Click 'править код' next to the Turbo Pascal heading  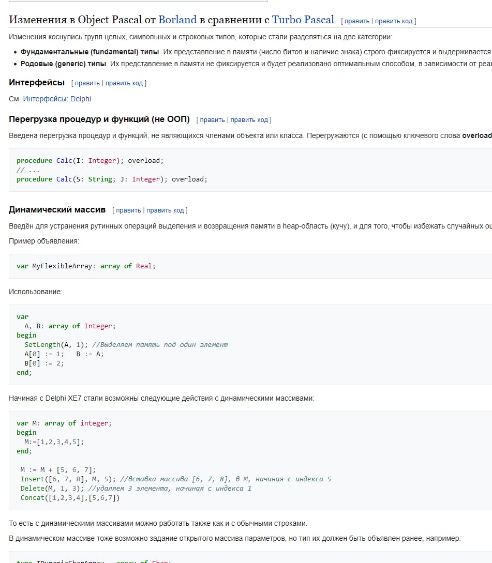[394, 21]
